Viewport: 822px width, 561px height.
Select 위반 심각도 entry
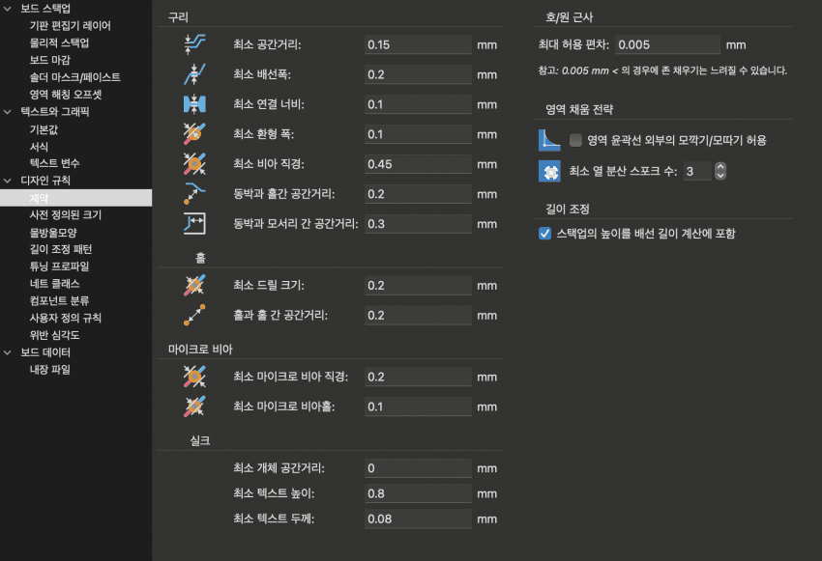click(54, 335)
